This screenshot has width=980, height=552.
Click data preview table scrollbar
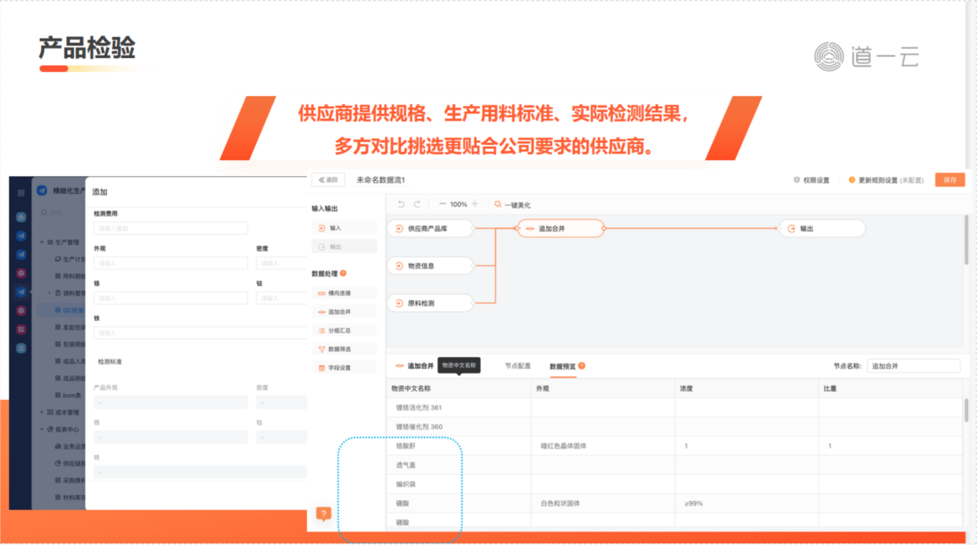[x=966, y=410]
